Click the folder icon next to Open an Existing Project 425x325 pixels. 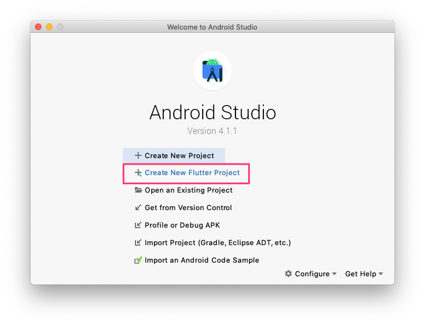(x=138, y=190)
